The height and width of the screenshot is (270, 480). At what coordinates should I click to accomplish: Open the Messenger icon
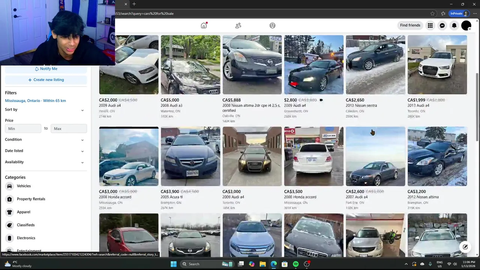pyautogui.click(x=442, y=25)
